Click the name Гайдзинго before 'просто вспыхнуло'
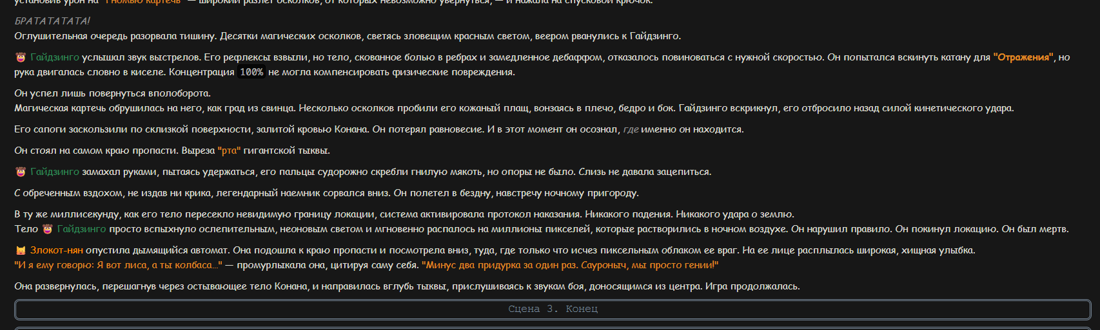The height and width of the screenshot is (330, 1100). click(x=81, y=230)
